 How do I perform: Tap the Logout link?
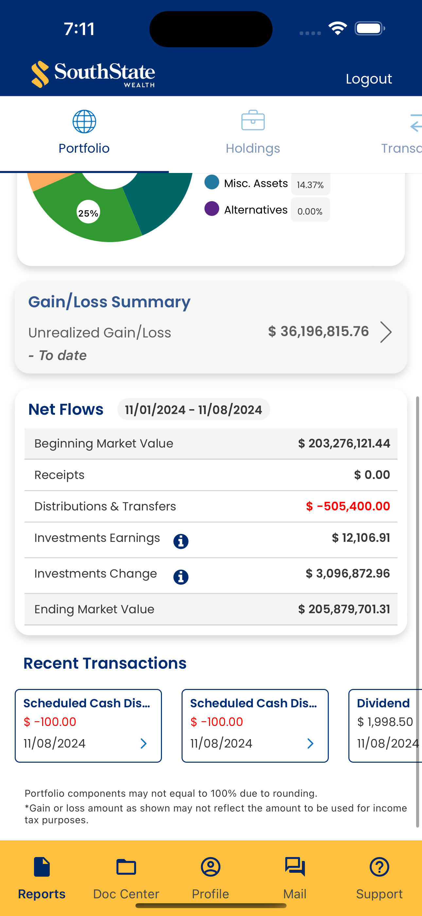[x=369, y=79]
